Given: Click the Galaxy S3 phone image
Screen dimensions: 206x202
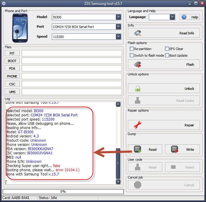Looking at the screenshot, I should 20,28.
